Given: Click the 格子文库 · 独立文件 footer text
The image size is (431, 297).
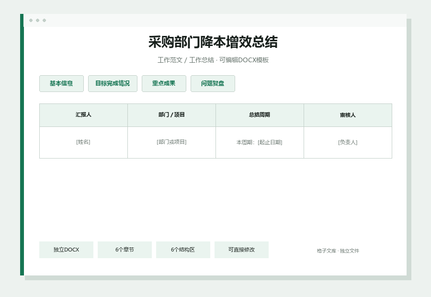Looking at the screenshot, I should coord(338,251).
